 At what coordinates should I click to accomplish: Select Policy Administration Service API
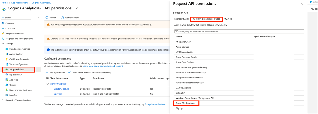click(x=189, y=78)
